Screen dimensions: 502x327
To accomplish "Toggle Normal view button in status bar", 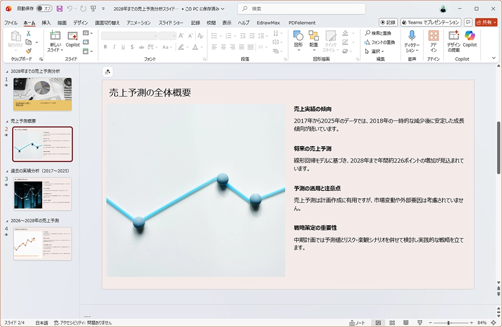I will coord(378,323).
